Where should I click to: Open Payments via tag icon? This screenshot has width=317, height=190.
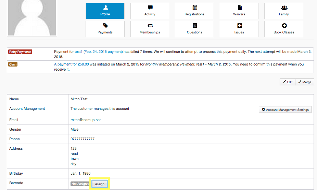pos(105,29)
